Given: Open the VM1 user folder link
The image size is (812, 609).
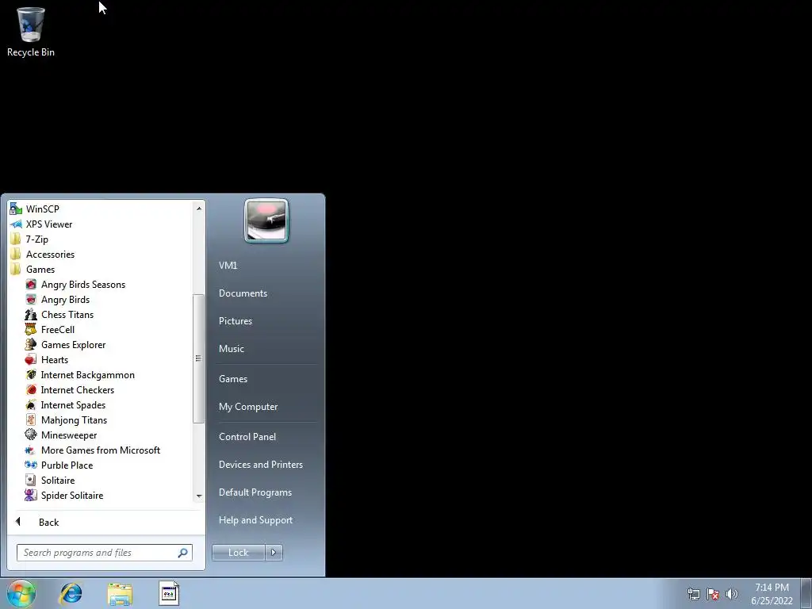Looking at the screenshot, I should (228, 265).
